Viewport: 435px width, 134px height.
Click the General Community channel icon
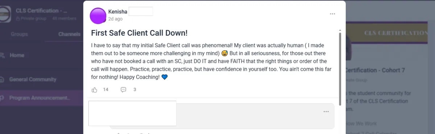(x=2, y=79)
